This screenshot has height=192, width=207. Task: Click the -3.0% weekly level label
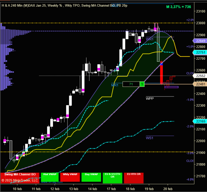point(190,153)
